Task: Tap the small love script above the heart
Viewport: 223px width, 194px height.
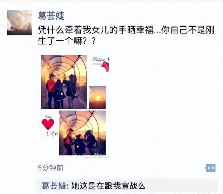Action: pos(48,117)
